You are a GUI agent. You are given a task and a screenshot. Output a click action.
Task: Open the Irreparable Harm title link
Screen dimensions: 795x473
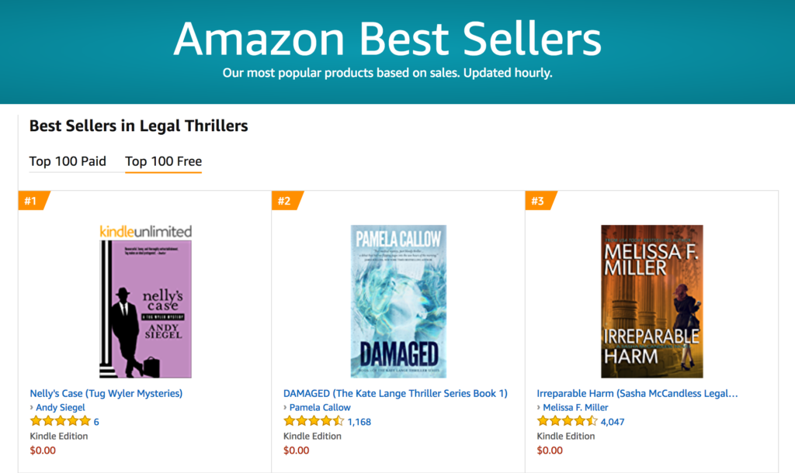coord(637,393)
